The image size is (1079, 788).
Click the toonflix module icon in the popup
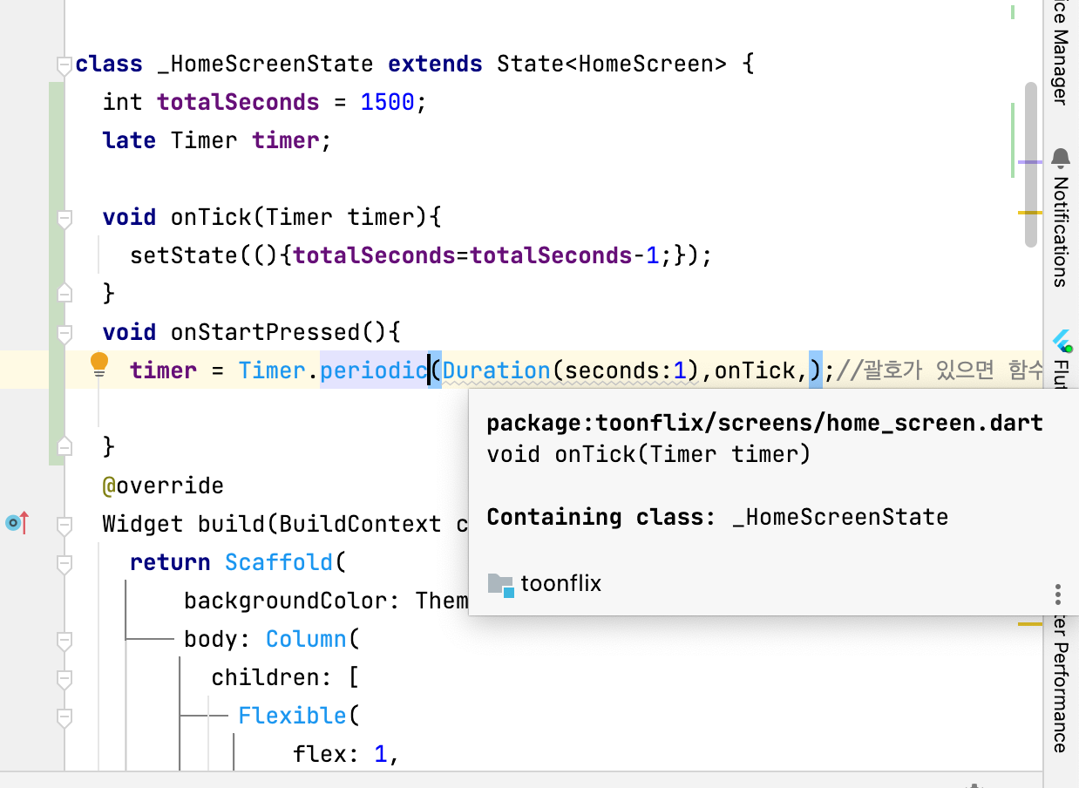(502, 584)
